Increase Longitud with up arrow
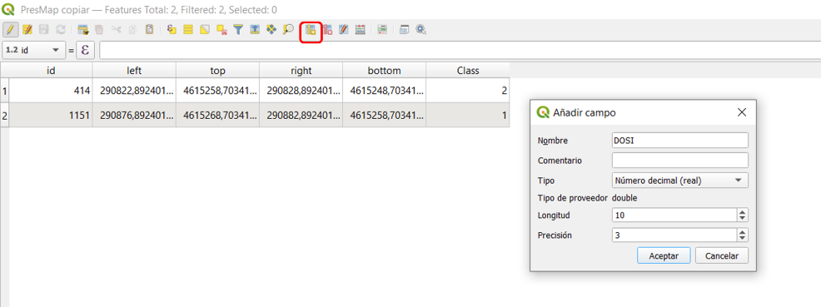 (x=743, y=212)
